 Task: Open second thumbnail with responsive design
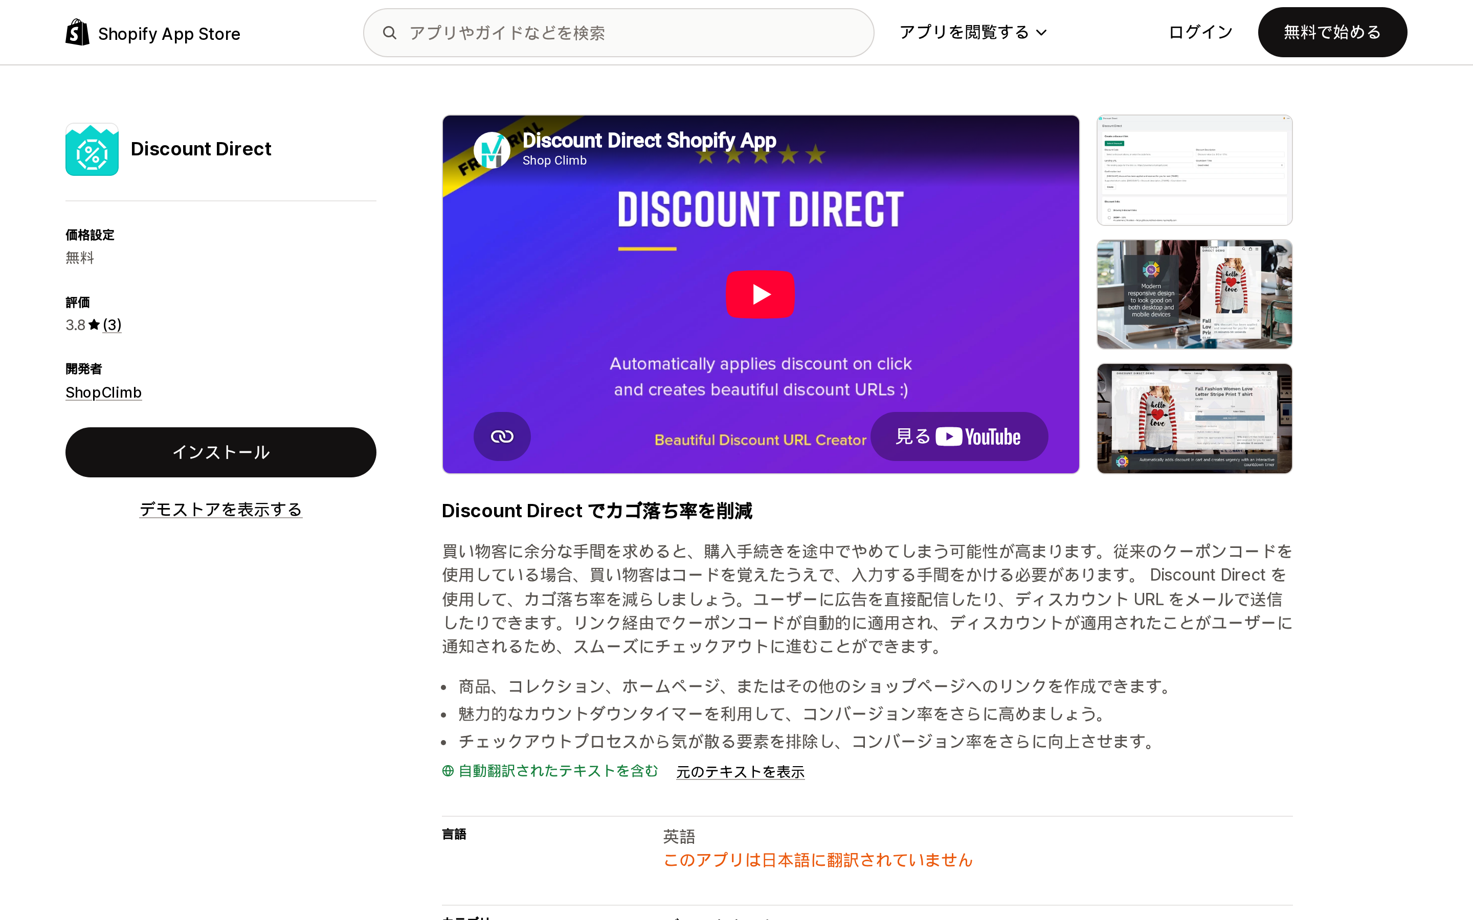(1194, 294)
